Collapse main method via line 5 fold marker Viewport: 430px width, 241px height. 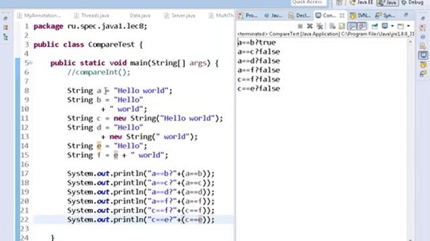coord(31,63)
